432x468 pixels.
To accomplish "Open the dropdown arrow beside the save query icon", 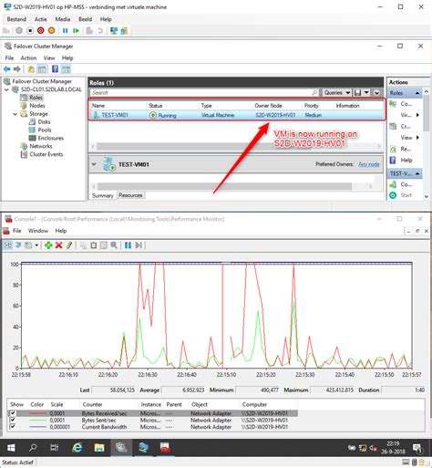I will 366,93.
